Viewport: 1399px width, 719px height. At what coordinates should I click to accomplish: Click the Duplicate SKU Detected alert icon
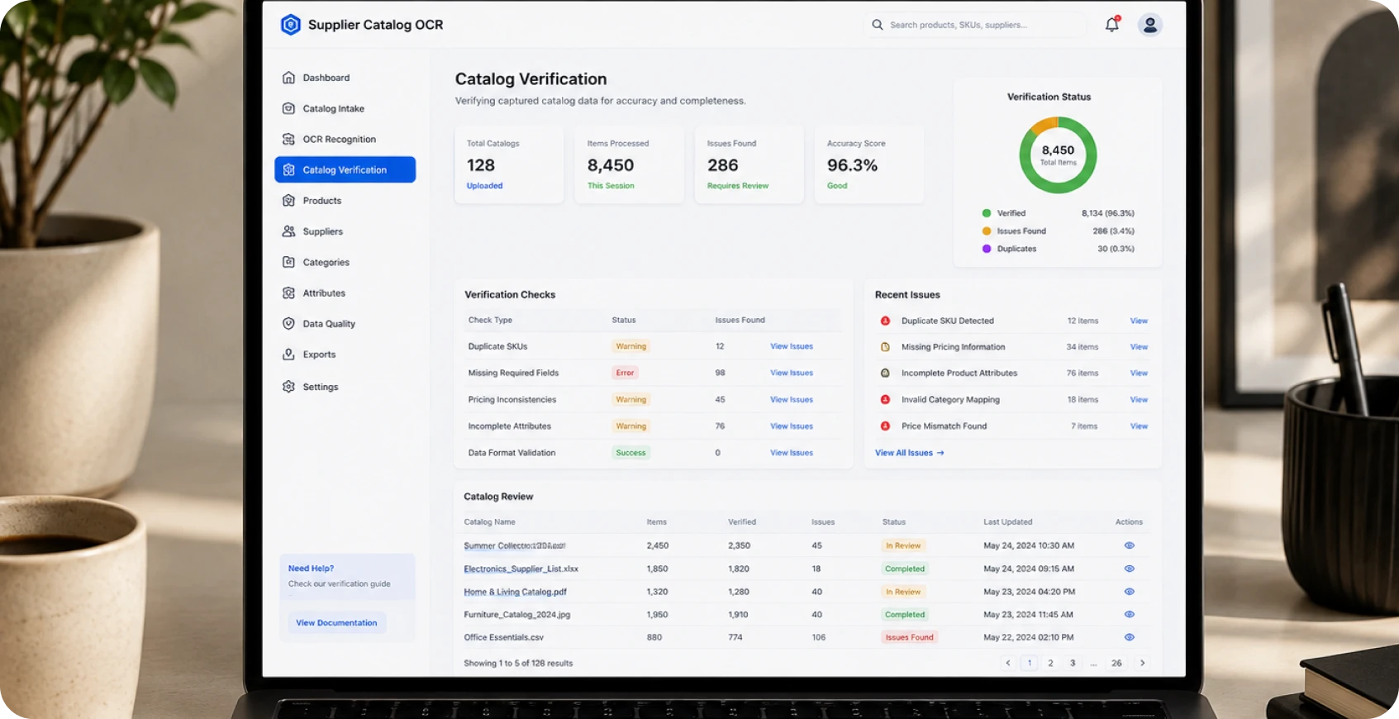[x=885, y=321]
